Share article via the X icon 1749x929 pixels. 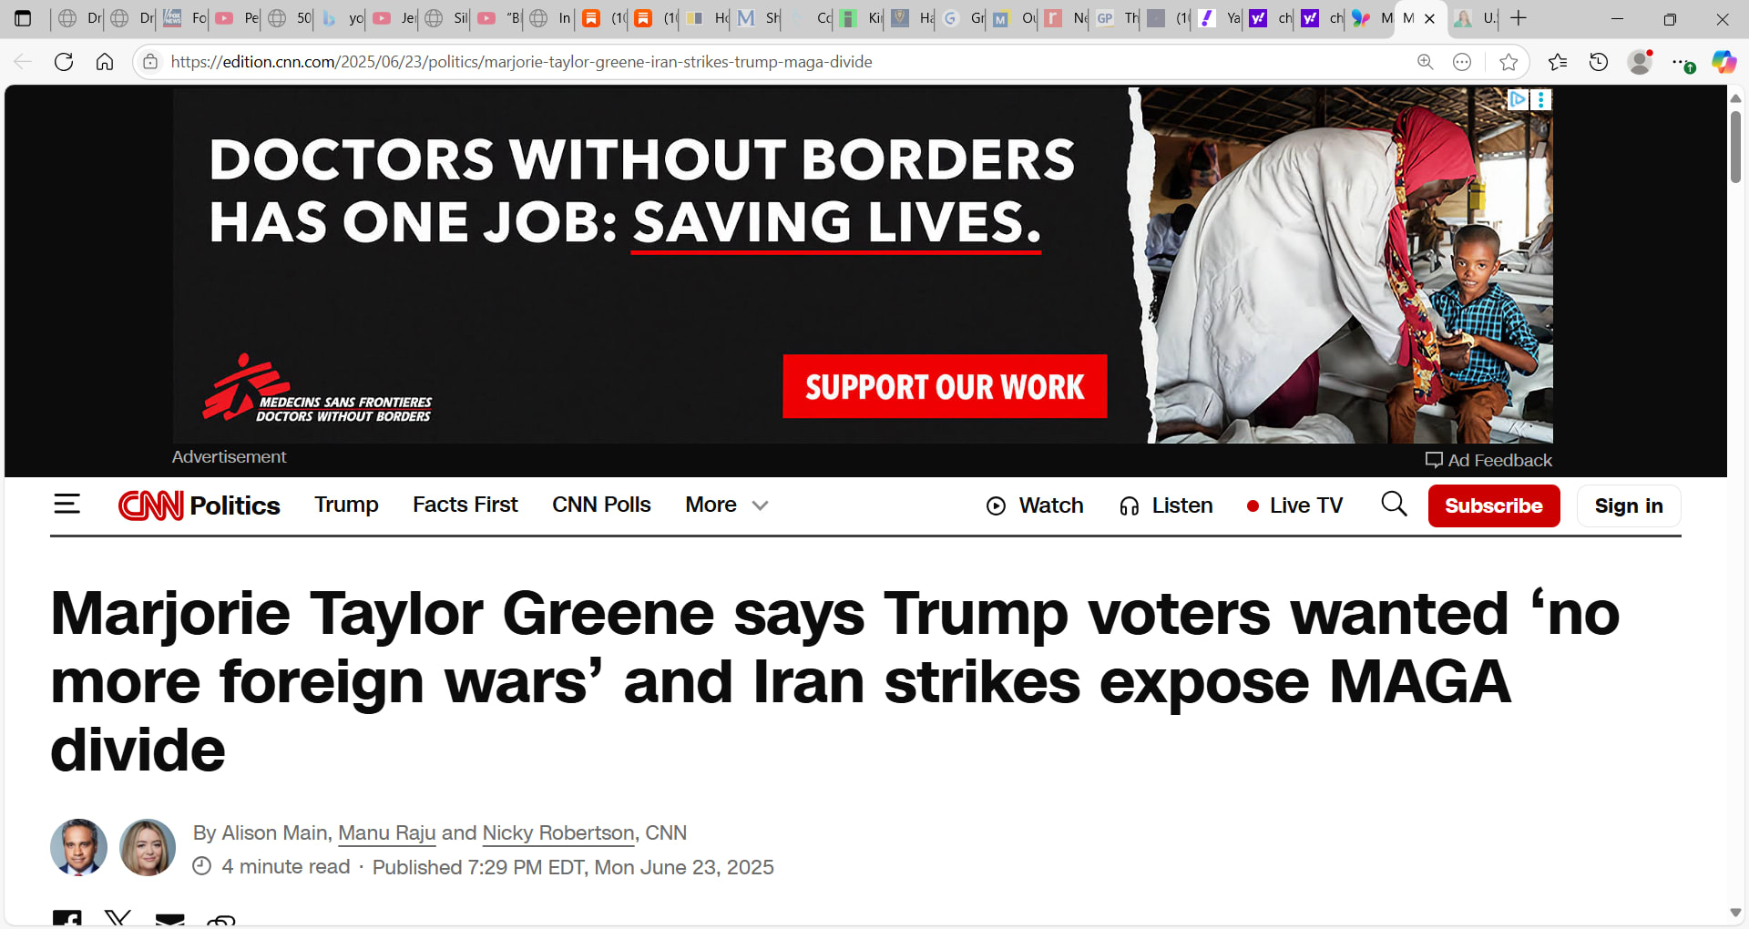(x=118, y=918)
